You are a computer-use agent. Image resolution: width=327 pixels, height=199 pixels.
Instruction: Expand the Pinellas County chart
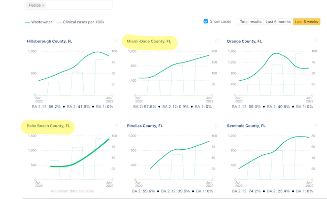216,125
